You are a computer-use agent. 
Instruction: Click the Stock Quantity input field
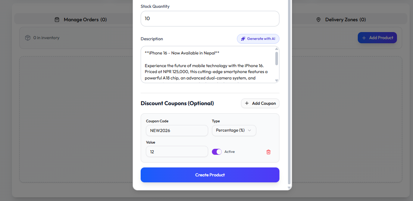[210, 19]
